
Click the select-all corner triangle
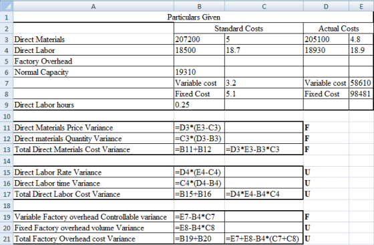click(7, 6)
